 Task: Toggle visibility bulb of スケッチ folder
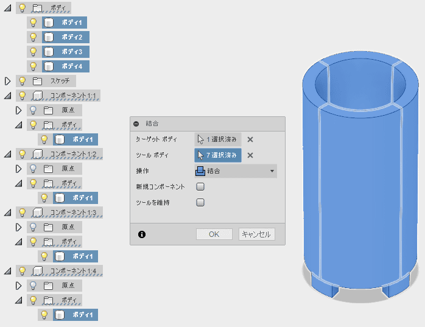coord(23,81)
